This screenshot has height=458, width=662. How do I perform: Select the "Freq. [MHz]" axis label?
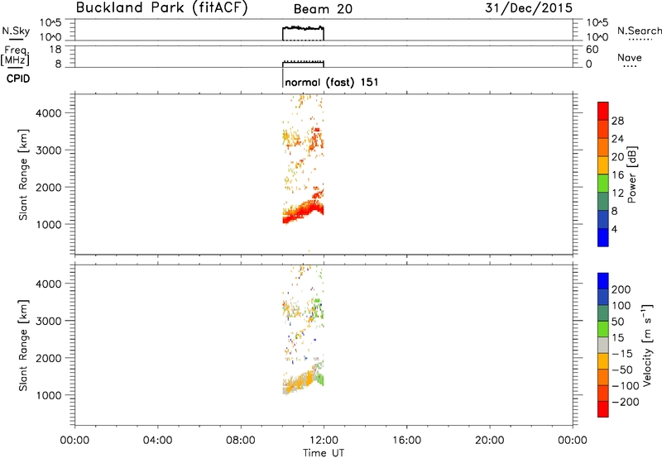click(x=15, y=55)
